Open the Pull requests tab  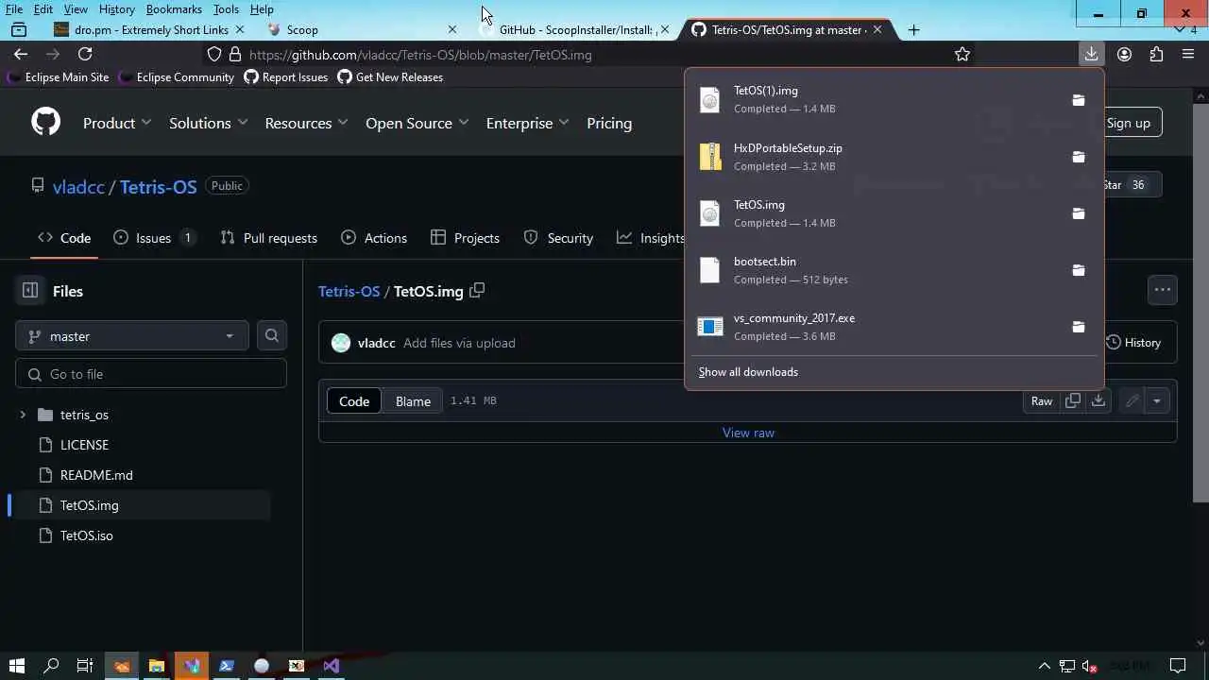coord(268,238)
